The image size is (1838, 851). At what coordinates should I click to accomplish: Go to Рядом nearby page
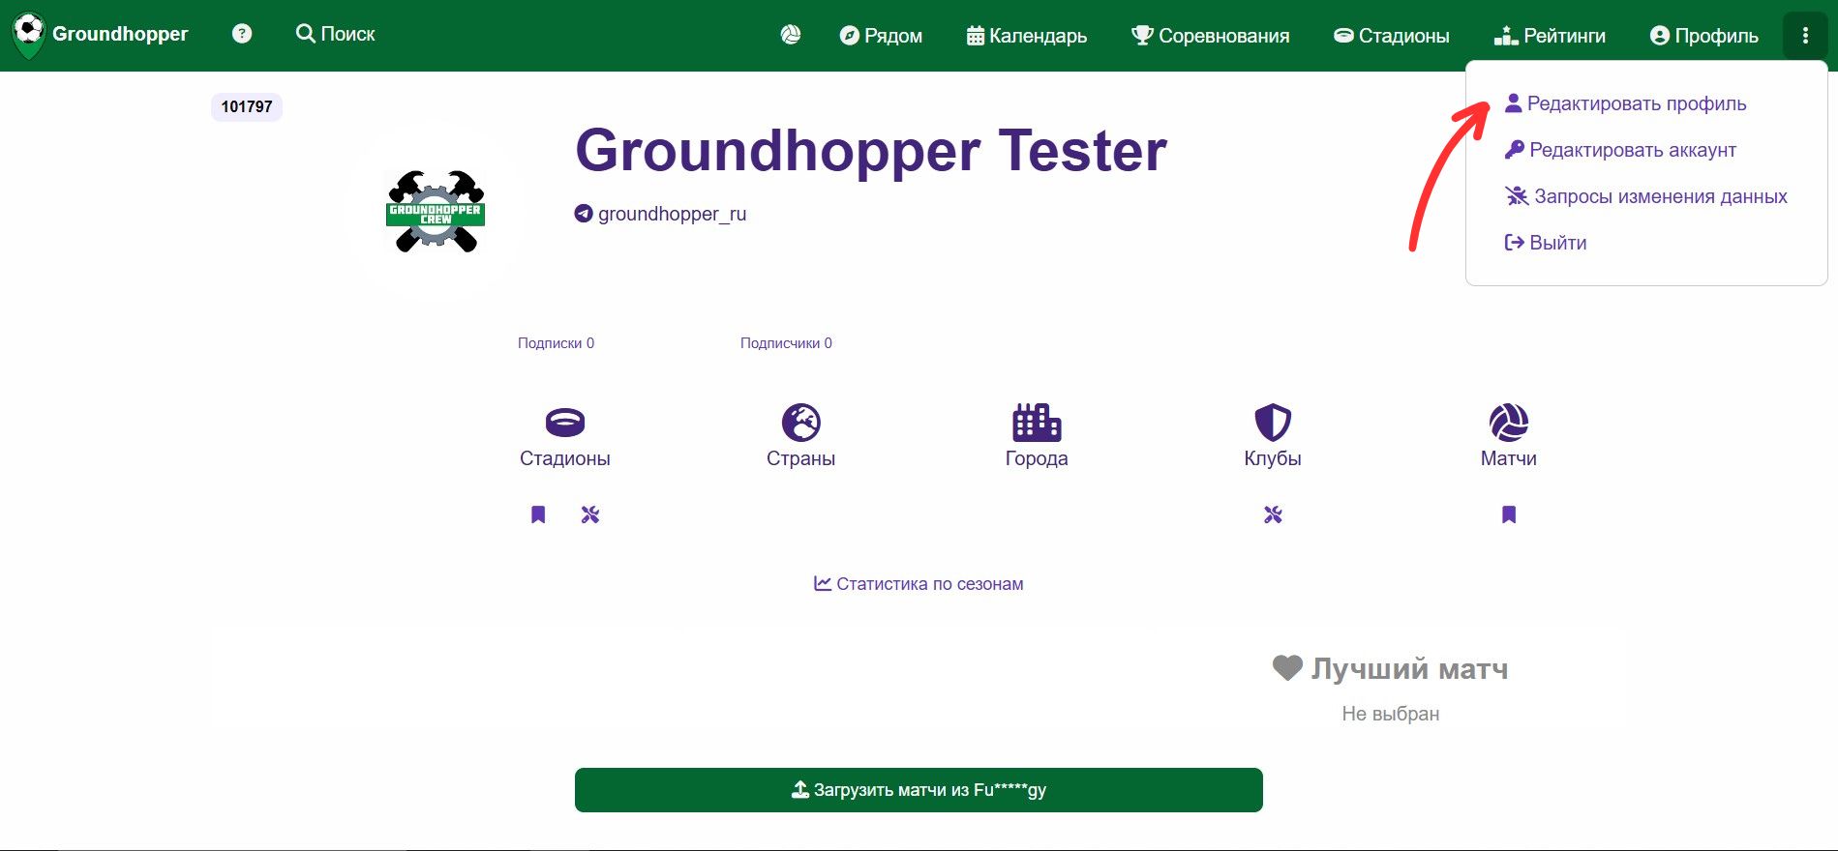pyautogui.click(x=881, y=36)
